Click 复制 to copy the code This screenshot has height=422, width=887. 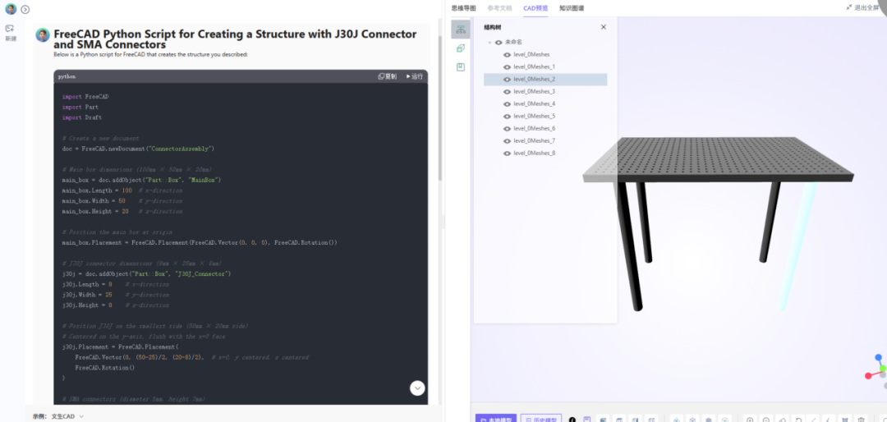tap(388, 76)
